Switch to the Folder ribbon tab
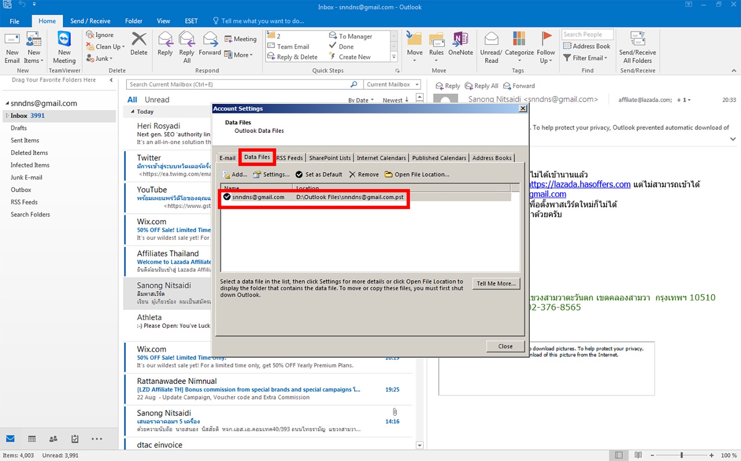 [x=133, y=21]
